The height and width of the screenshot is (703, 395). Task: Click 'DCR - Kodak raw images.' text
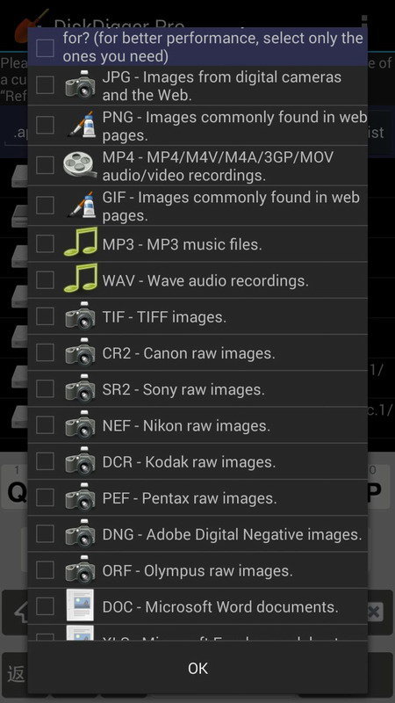point(189,462)
